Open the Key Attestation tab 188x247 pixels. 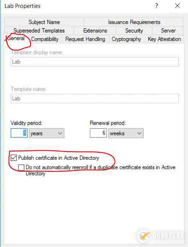(x=164, y=39)
